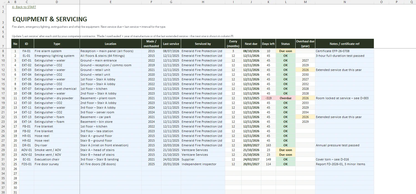Viewport: 416px width, 194px height.
Task: Select 'All floors & stairs (64 fittings)' cell
Action: point(111,56)
